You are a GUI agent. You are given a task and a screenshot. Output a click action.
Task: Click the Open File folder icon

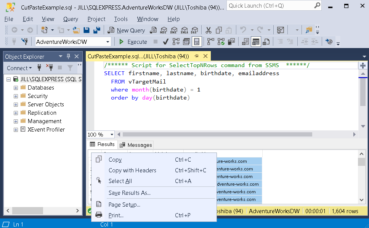pos(76,30)
